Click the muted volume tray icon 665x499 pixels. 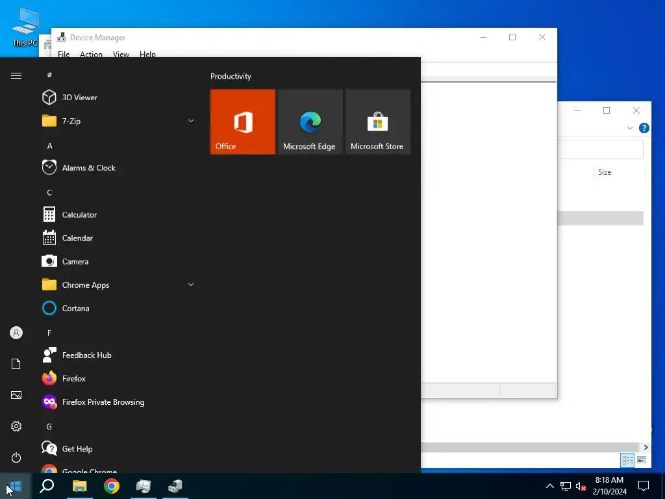click(581, 486)
